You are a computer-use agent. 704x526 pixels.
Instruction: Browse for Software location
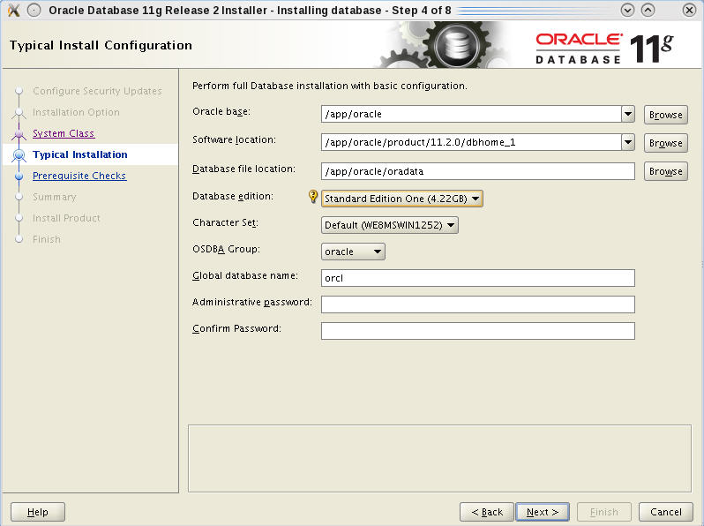[x=665, y=143]
